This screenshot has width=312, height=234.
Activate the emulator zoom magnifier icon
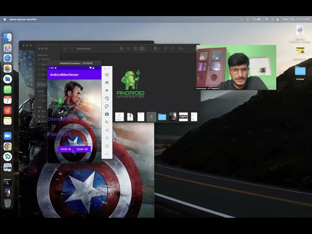(x=107, y=122)
